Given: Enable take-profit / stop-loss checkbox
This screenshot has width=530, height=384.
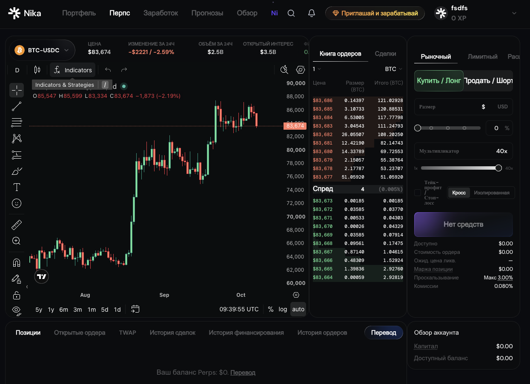Looking at the screenshot, I should (418, 193).
